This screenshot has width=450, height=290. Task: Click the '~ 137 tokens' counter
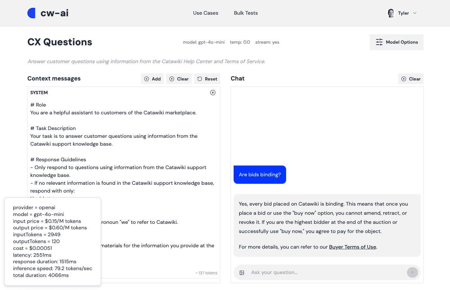206,273
